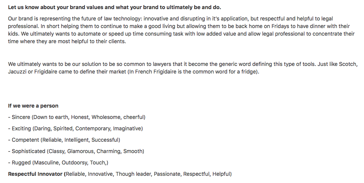This screenshot has width=364, height=183.
Task: Click the phrase "common word for a fridge"
Action: [224, 72]
